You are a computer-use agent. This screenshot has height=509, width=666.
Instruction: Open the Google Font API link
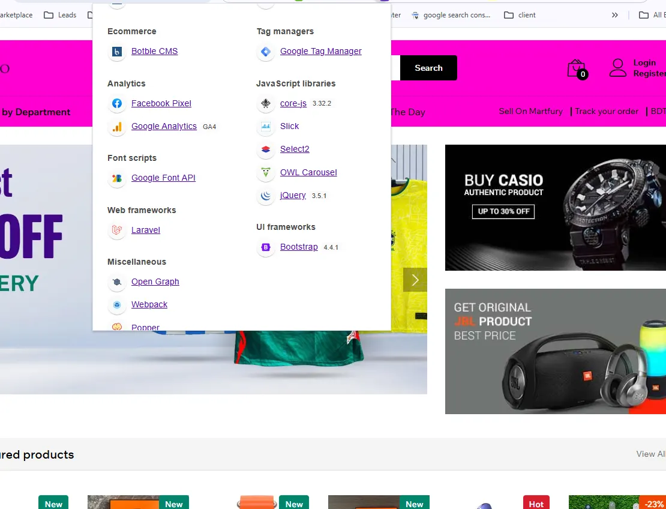(x=164, y=178)
